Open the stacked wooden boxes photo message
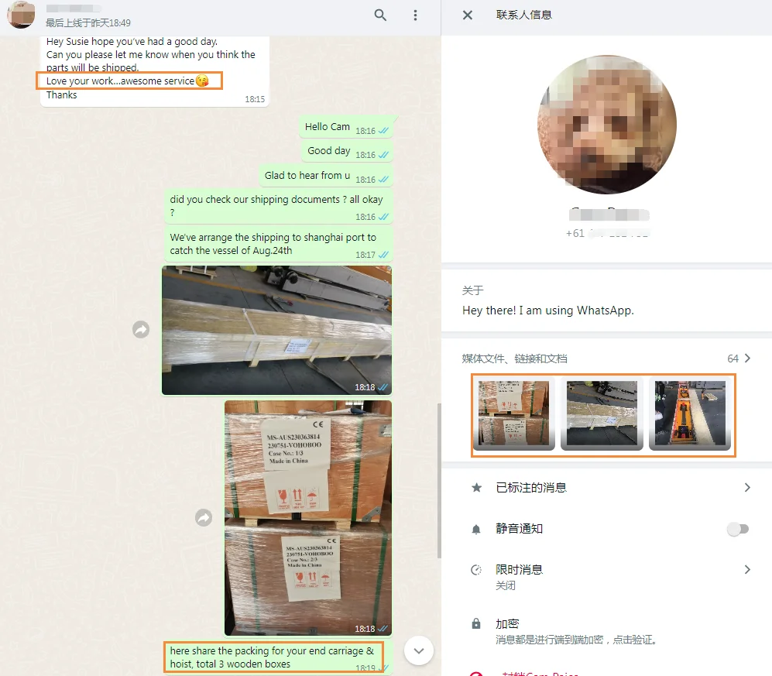This screenshot has height=676, width=772. [x=308, y=518]
